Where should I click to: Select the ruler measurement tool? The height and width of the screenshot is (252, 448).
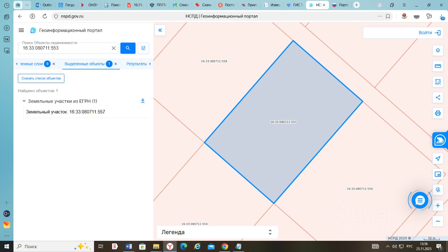438,66
